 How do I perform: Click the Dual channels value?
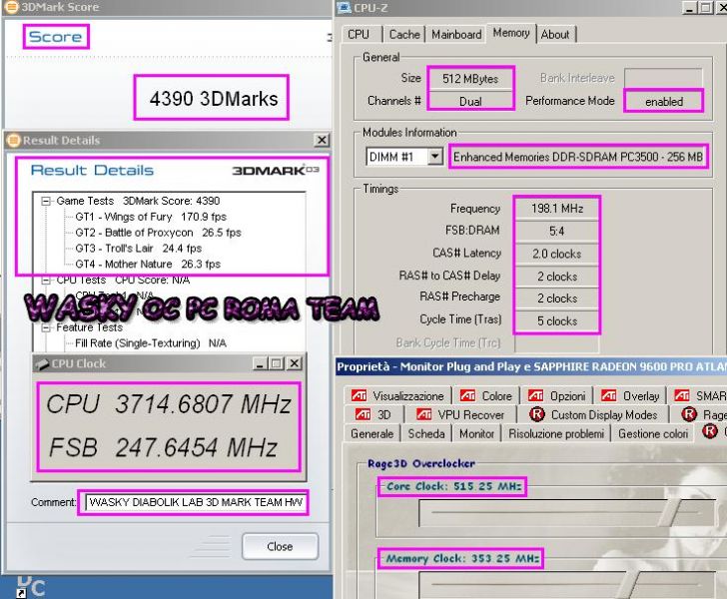tap(470, 101)
